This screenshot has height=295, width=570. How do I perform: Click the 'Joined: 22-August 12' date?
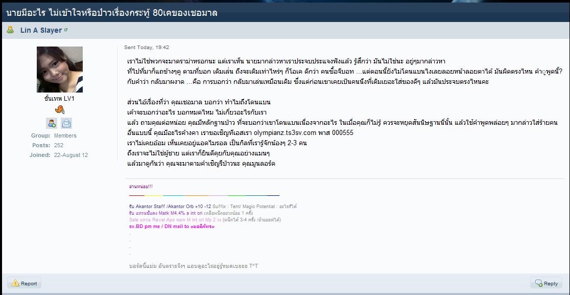pos(71,155)
